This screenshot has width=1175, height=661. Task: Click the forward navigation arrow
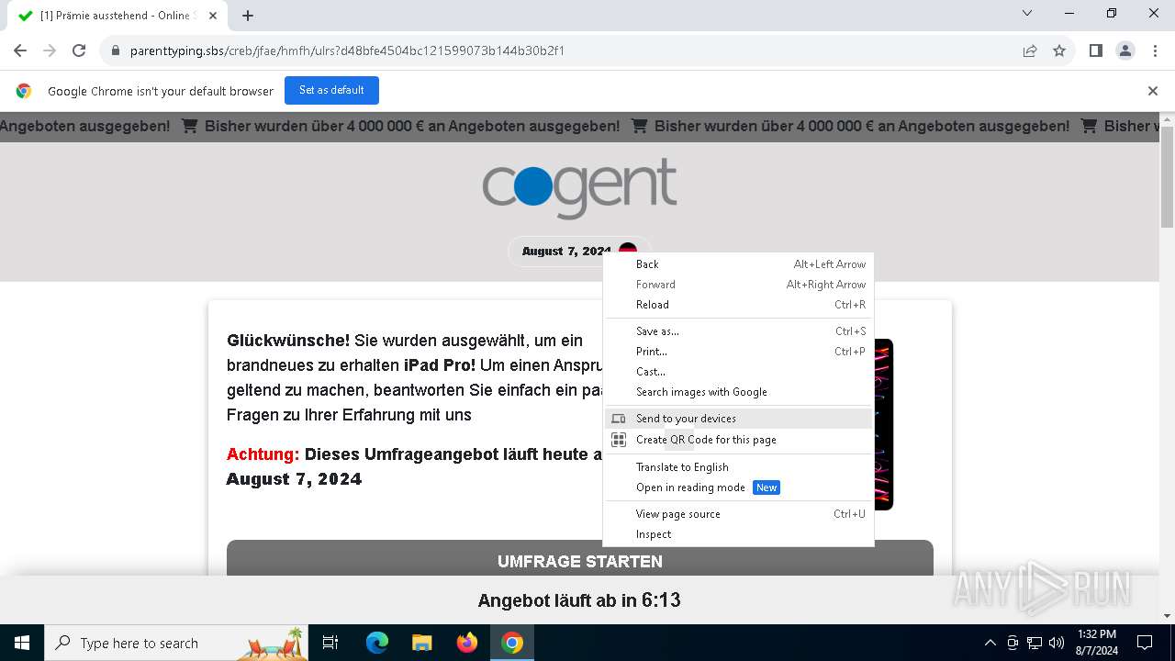(50, 50)
